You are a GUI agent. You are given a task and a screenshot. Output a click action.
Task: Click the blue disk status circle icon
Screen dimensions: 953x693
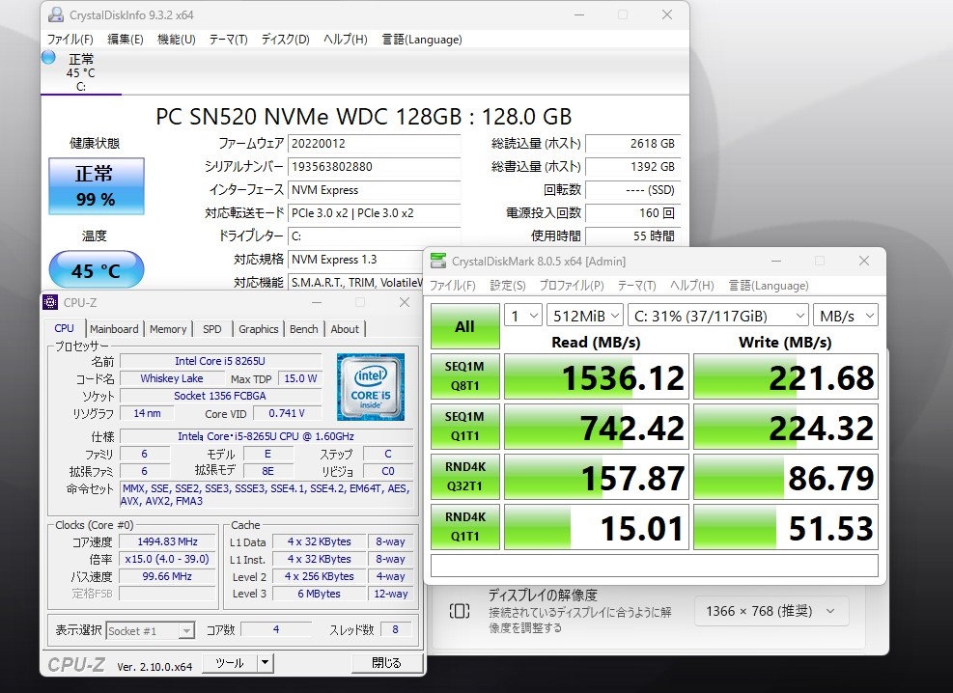[48, 58]
